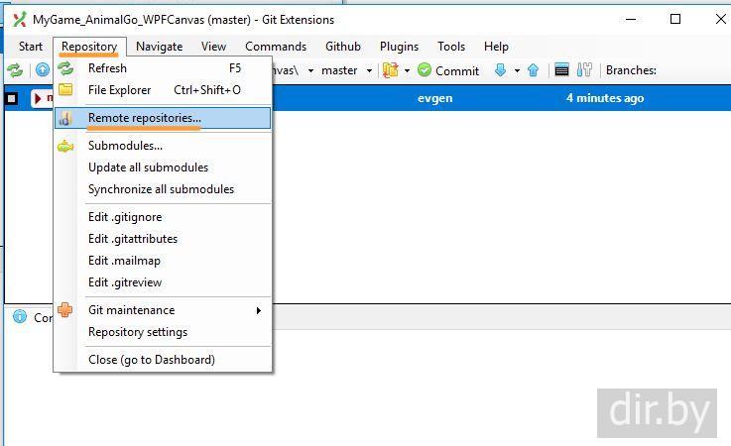Click the Git Extensions app logo
731x446 pixels.
point(20,20)
